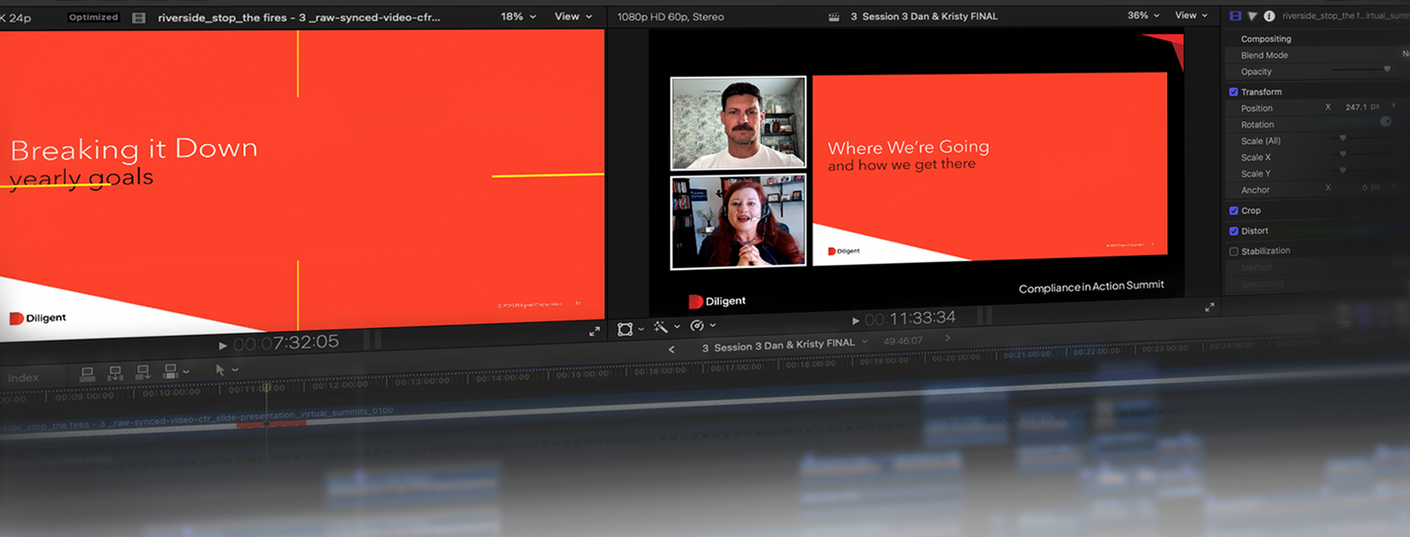Enable the Stabilization checkbox
Screen dimensions: 1410x537
tap(1234, 251)
